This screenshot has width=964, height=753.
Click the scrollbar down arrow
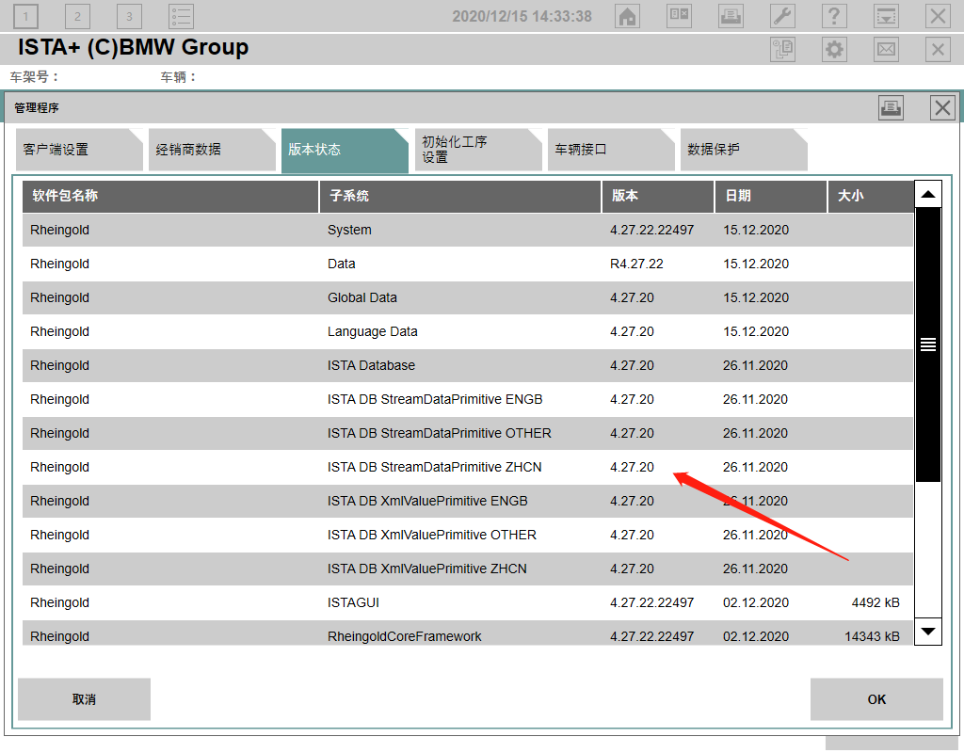coord(928,632)
